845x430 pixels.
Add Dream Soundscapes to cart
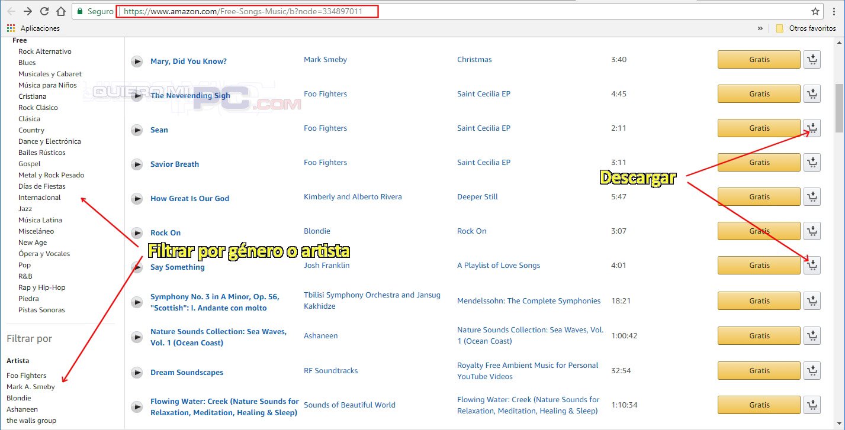coord(812,371)
